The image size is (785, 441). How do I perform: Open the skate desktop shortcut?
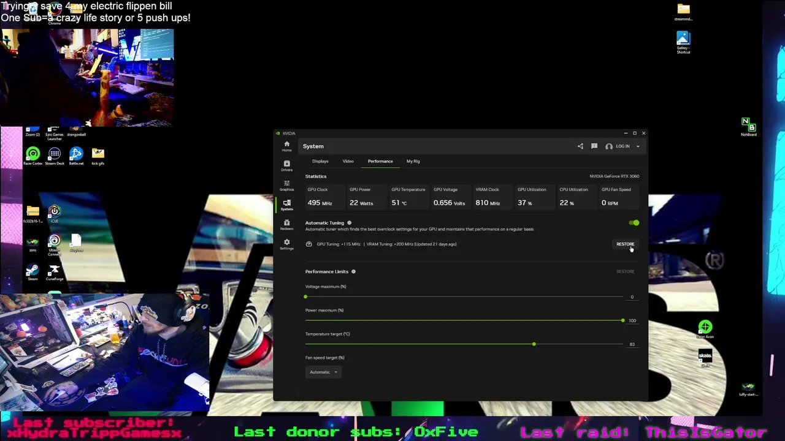tap(705, 358)
